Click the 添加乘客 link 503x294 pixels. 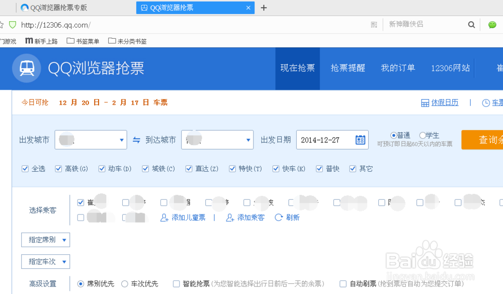(251, 217)
